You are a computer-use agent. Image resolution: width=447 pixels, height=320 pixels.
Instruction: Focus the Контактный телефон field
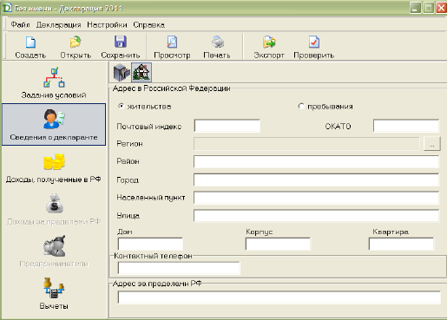(179, 268)
